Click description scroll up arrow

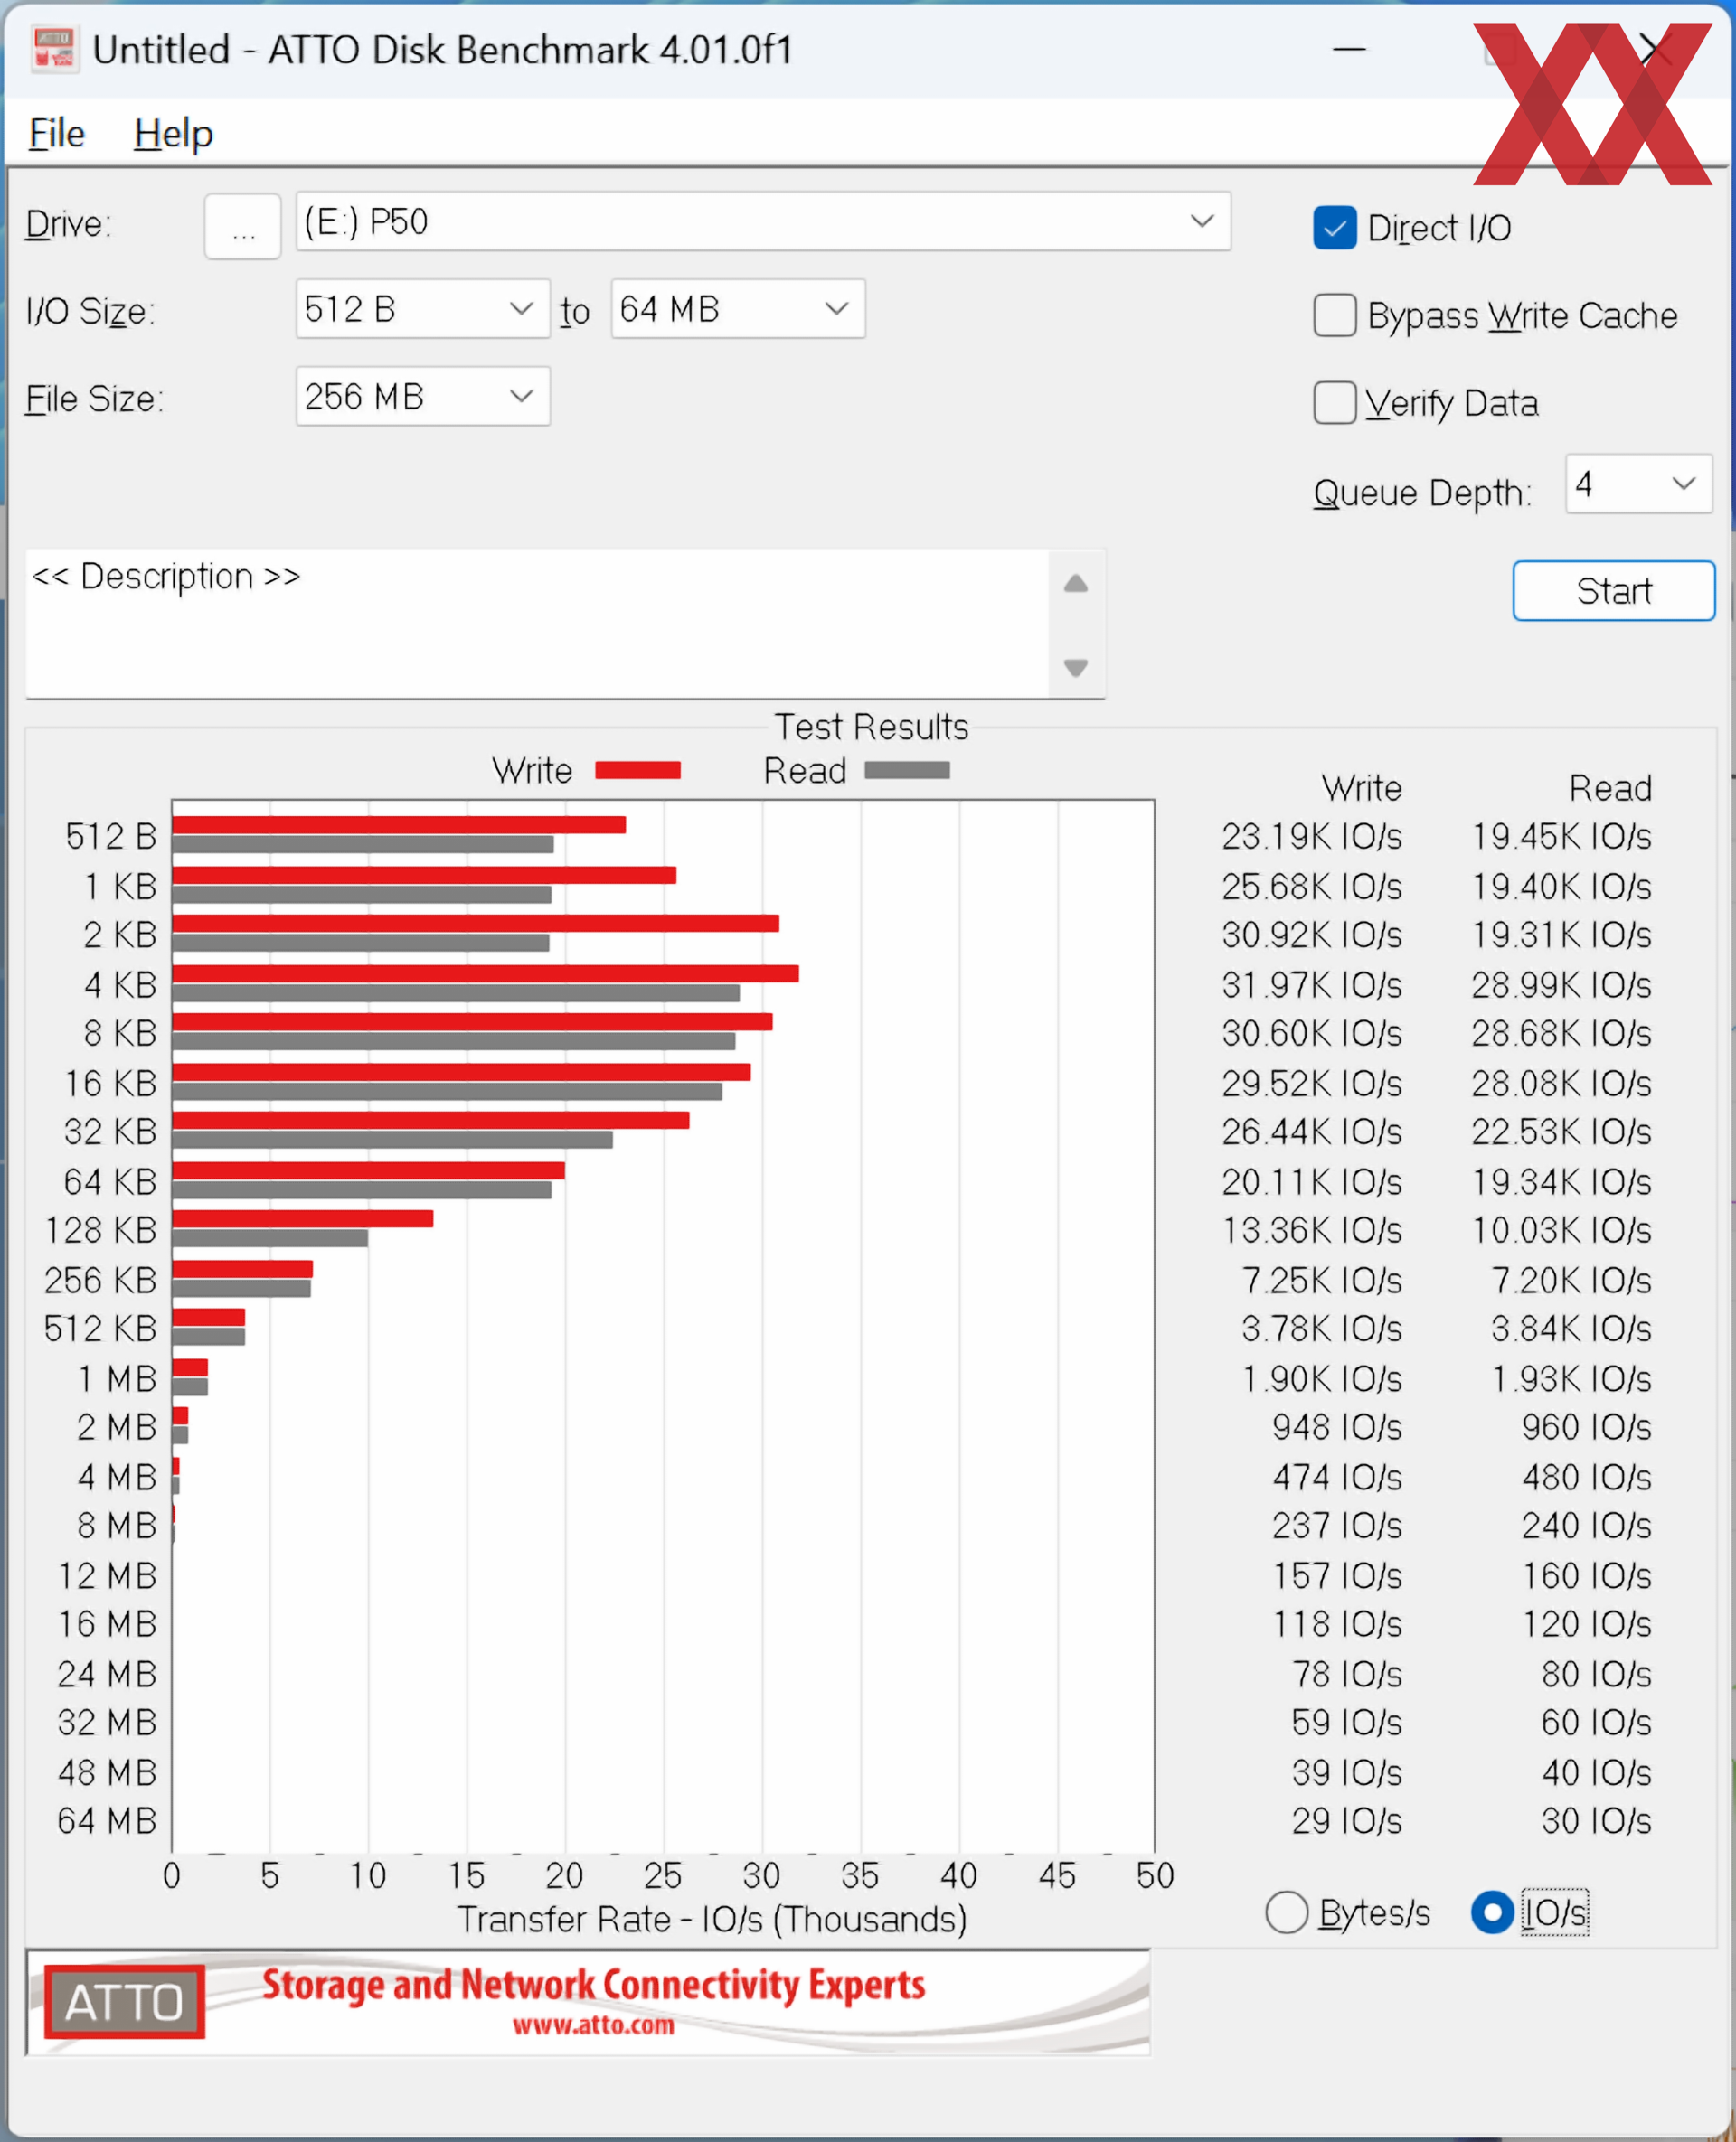[1076, 584]
